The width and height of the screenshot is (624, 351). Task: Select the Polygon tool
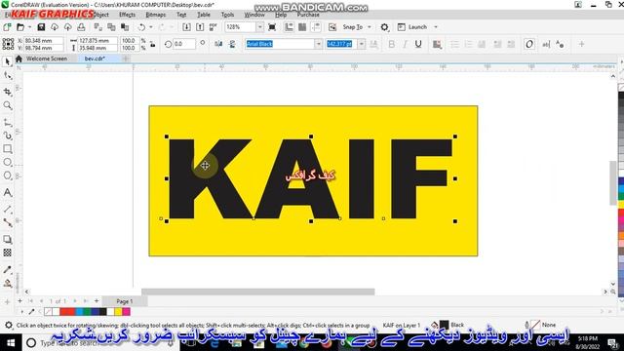[x=7, y=175]
